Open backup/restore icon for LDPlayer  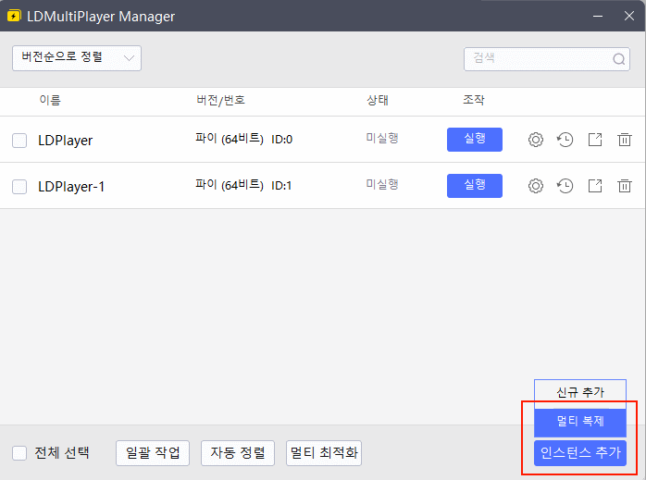pos(565,140)
